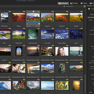Expand the EXIF section in Properties

(88, 92)
